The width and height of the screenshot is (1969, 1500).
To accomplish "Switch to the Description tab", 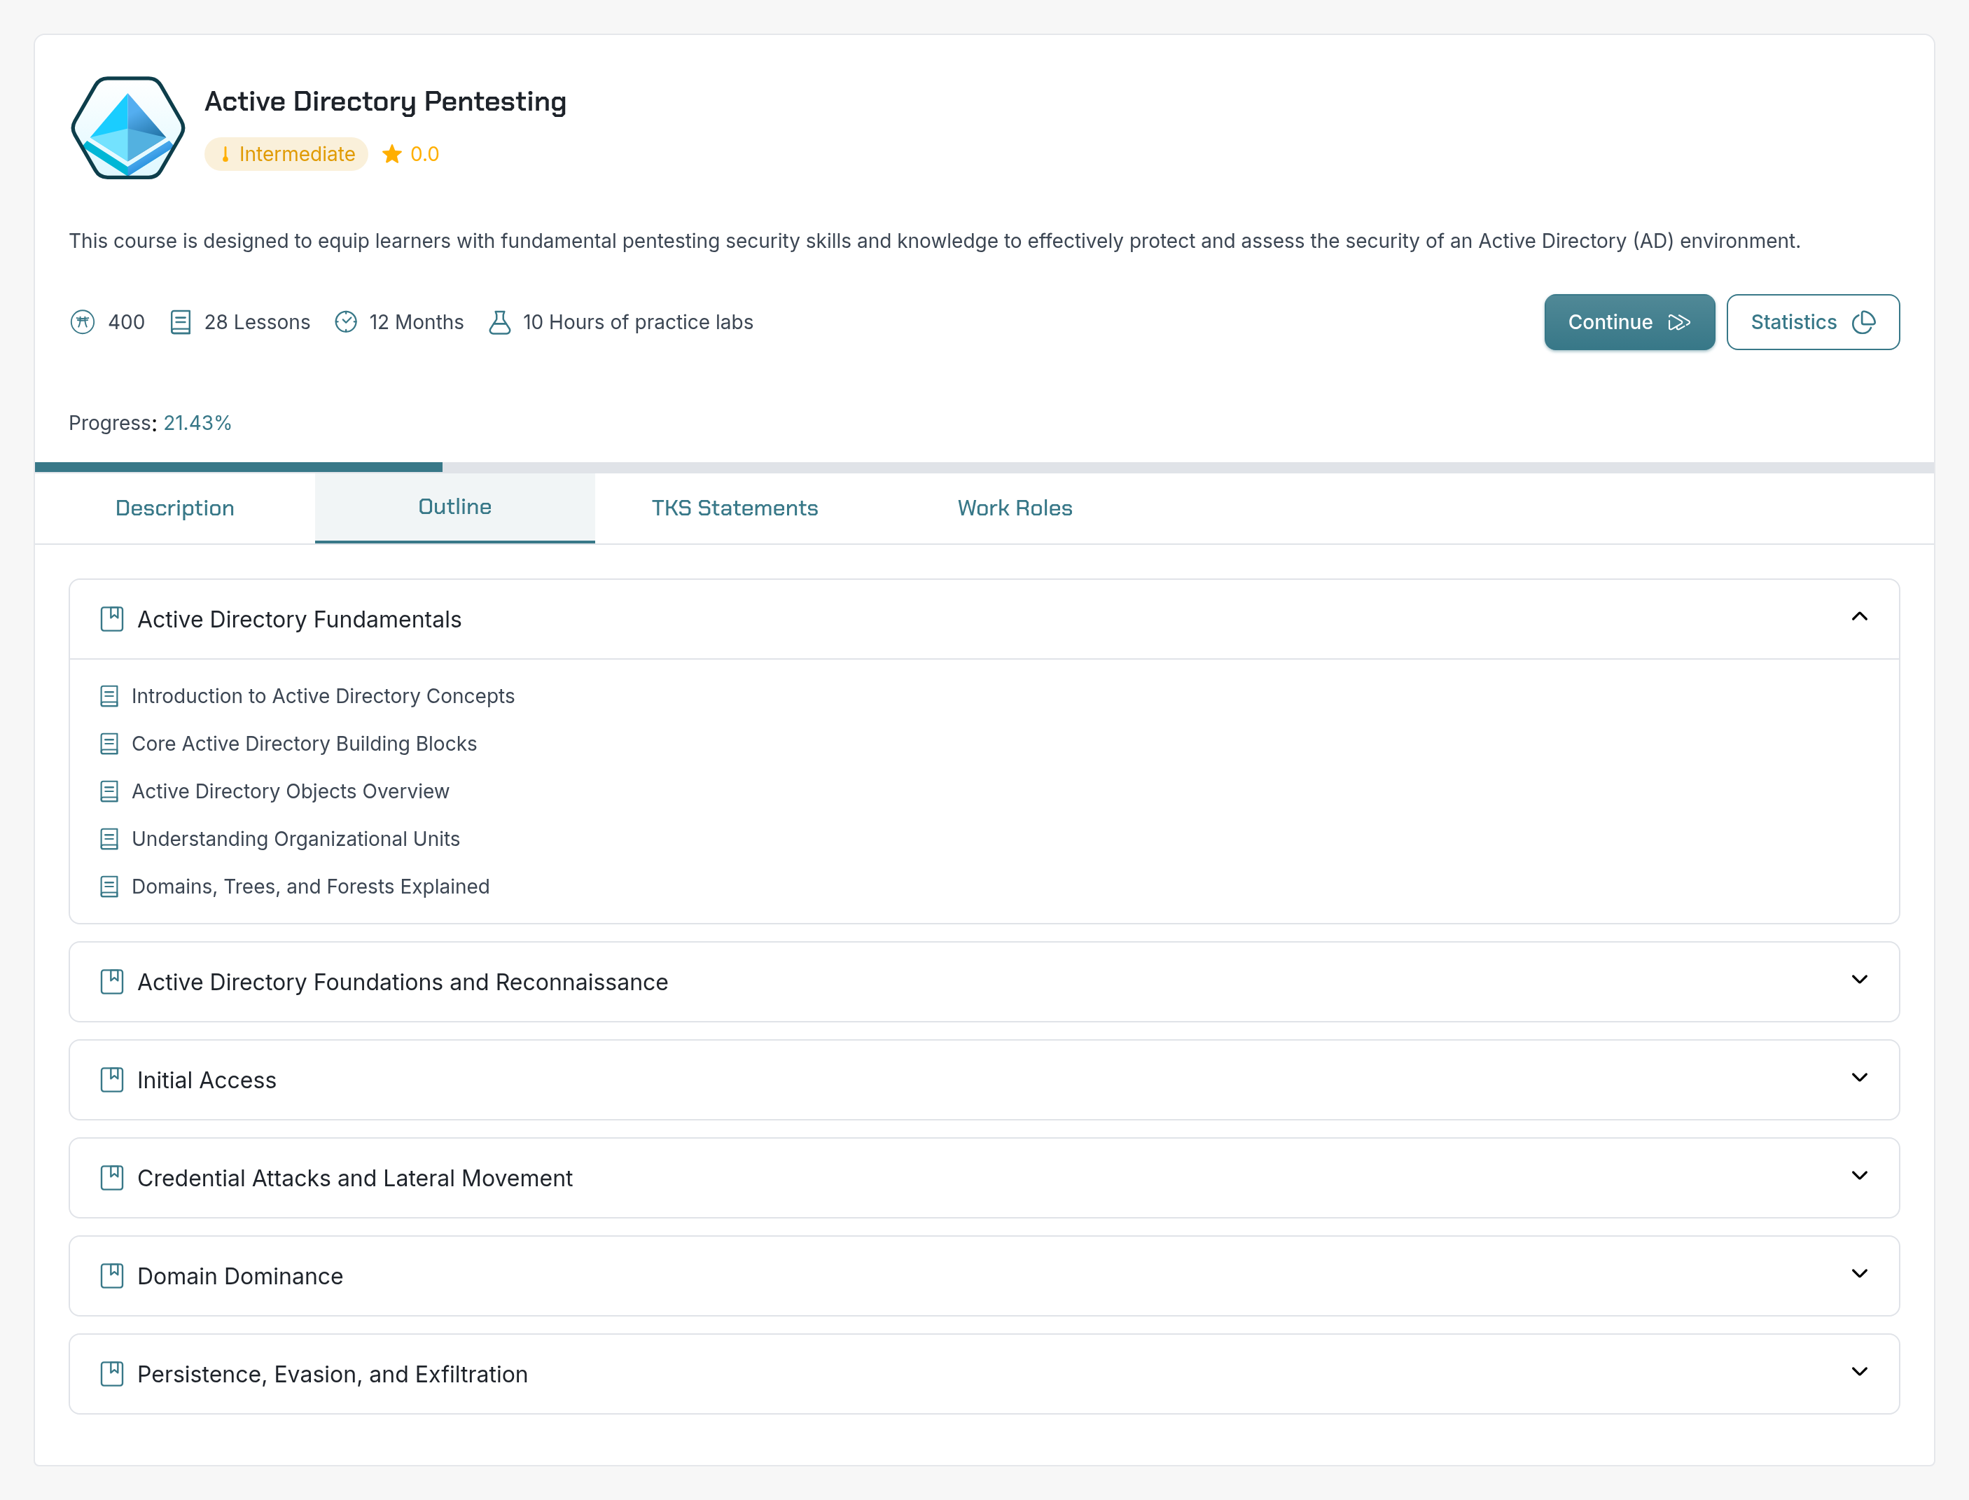I will pyautogui.click(x=175, y=508).
